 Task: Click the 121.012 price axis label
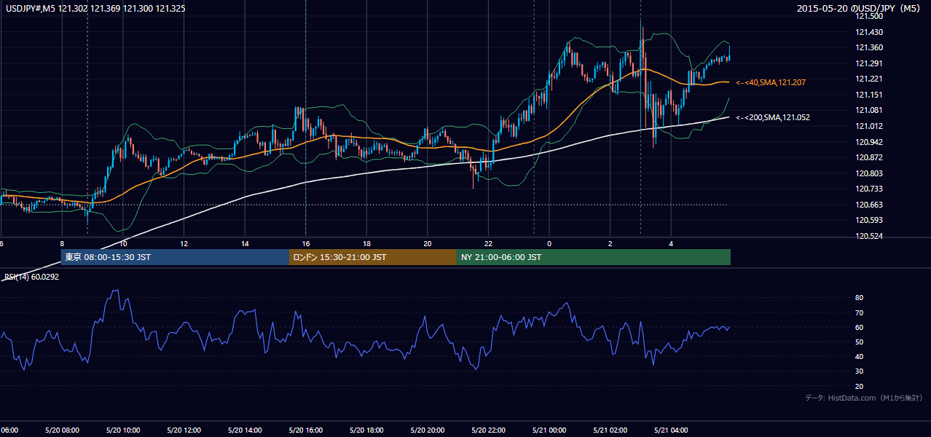point(869,126)
